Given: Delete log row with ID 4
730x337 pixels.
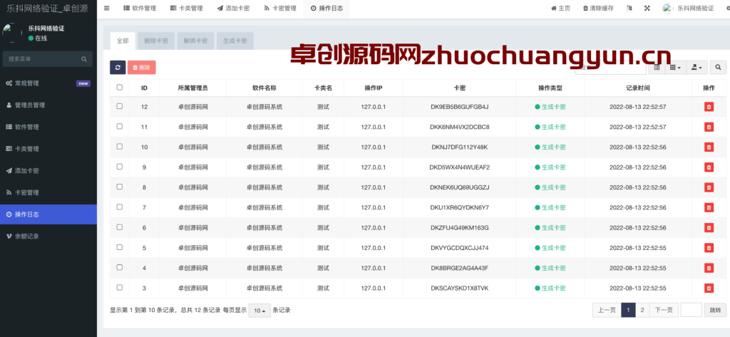Looking at the screenshot, I should point(709,268).
